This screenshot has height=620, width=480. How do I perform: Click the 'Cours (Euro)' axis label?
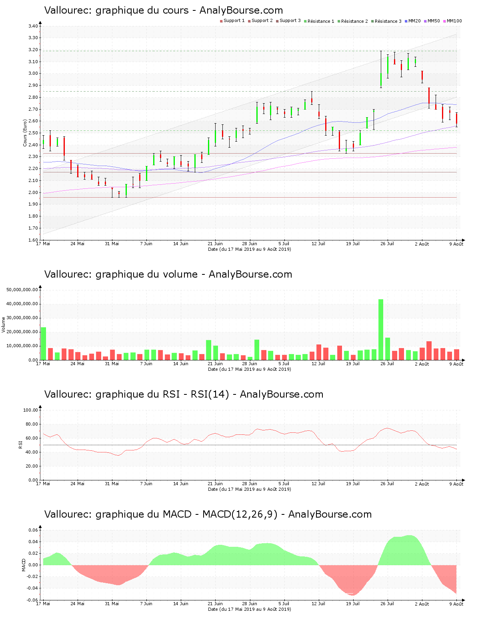point(25,133)
